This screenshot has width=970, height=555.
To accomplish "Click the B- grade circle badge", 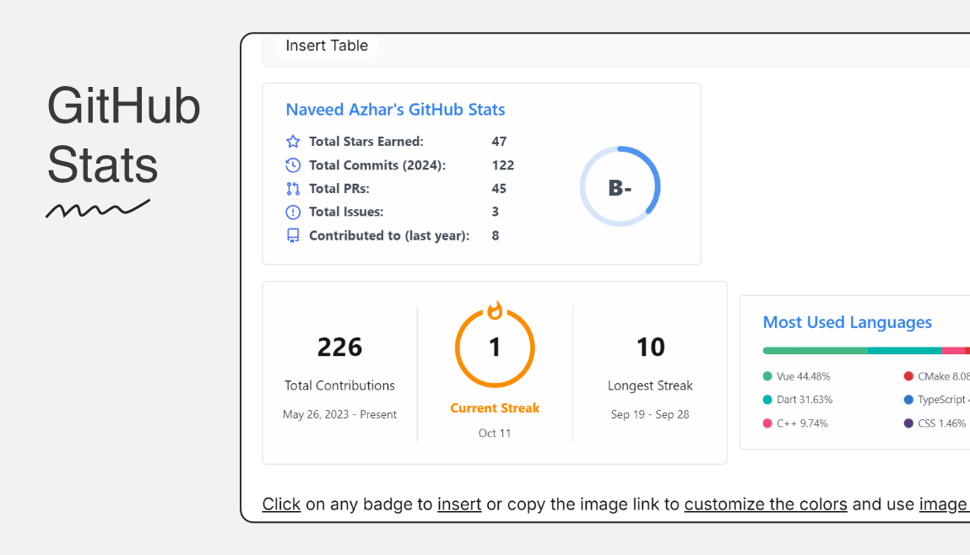I will coord(620,186).
